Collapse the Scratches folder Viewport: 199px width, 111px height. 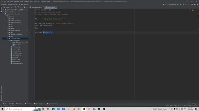(x=6, y=16)
